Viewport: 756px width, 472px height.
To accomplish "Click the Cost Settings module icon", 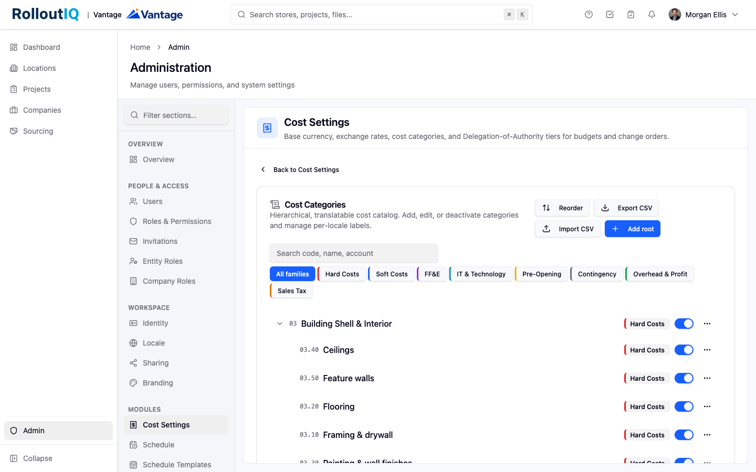I will pos(133,425).
